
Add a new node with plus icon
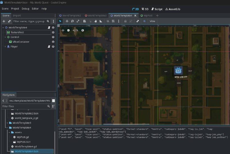pyautogui.click(x=4, y=21)
